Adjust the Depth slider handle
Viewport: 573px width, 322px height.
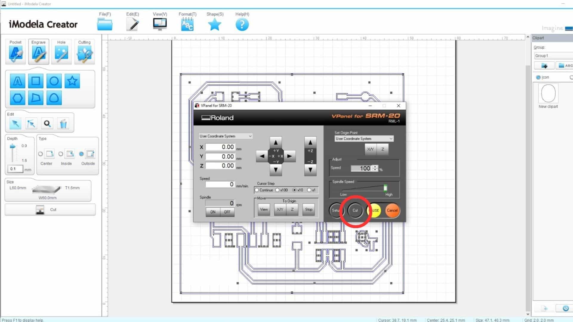pyautogui.click(x=13, y=146)
